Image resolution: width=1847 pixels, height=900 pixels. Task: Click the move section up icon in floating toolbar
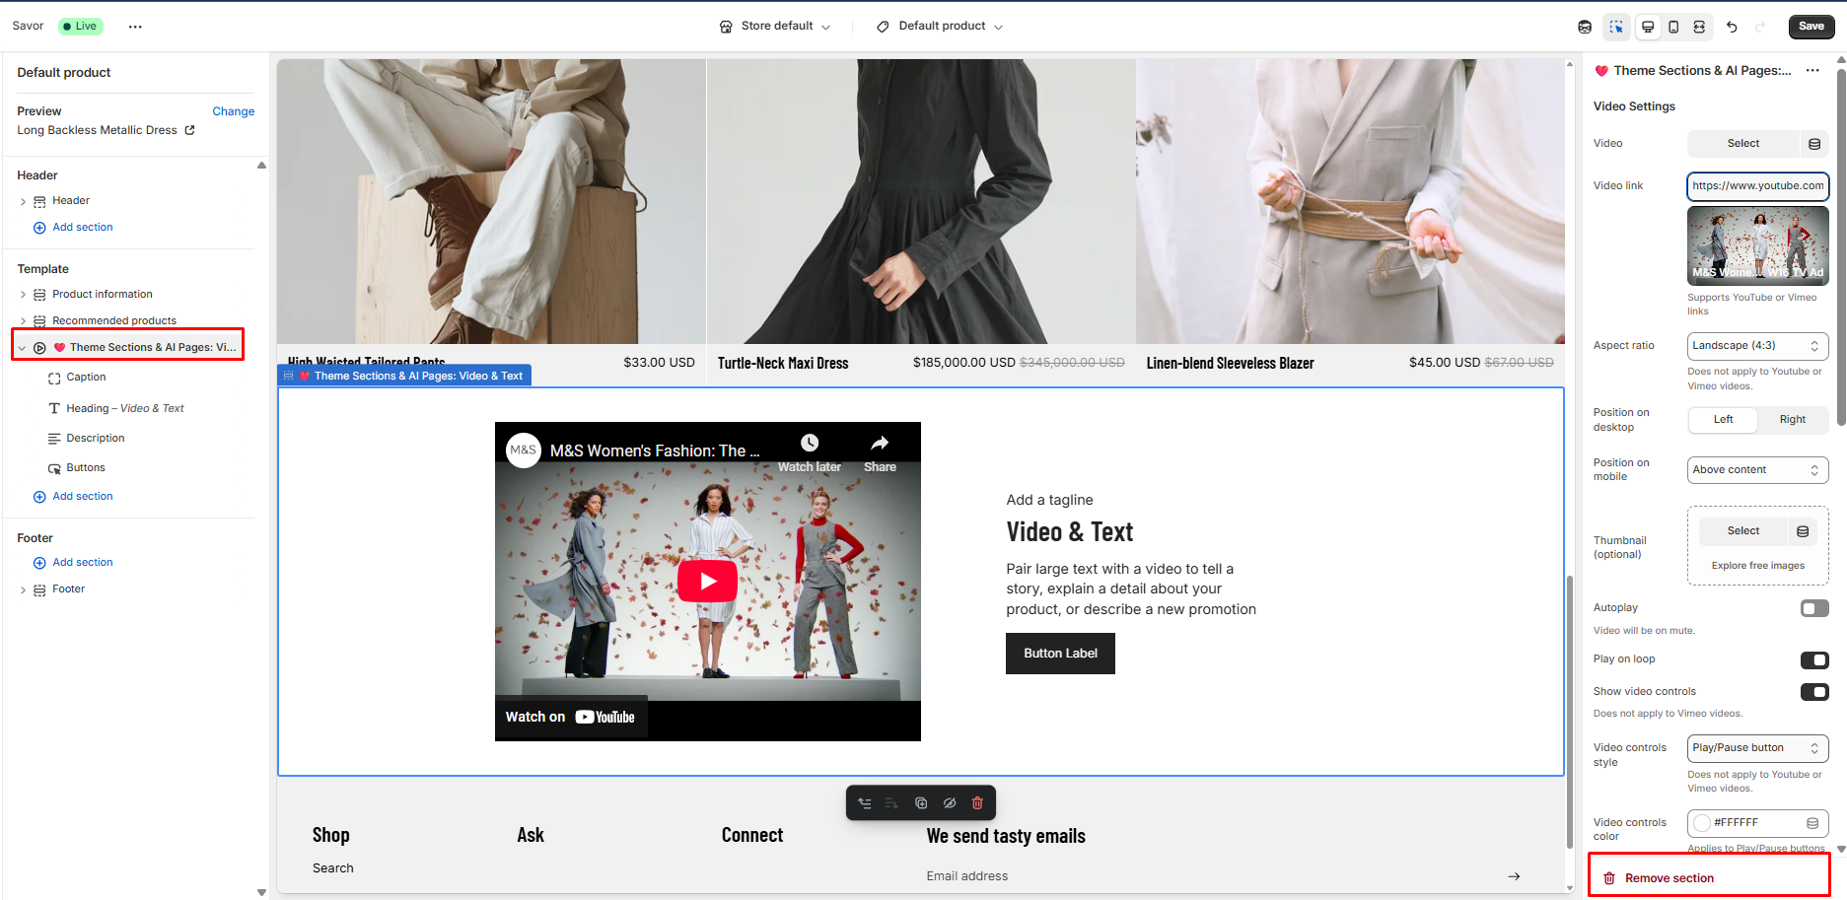click(865, 803)
